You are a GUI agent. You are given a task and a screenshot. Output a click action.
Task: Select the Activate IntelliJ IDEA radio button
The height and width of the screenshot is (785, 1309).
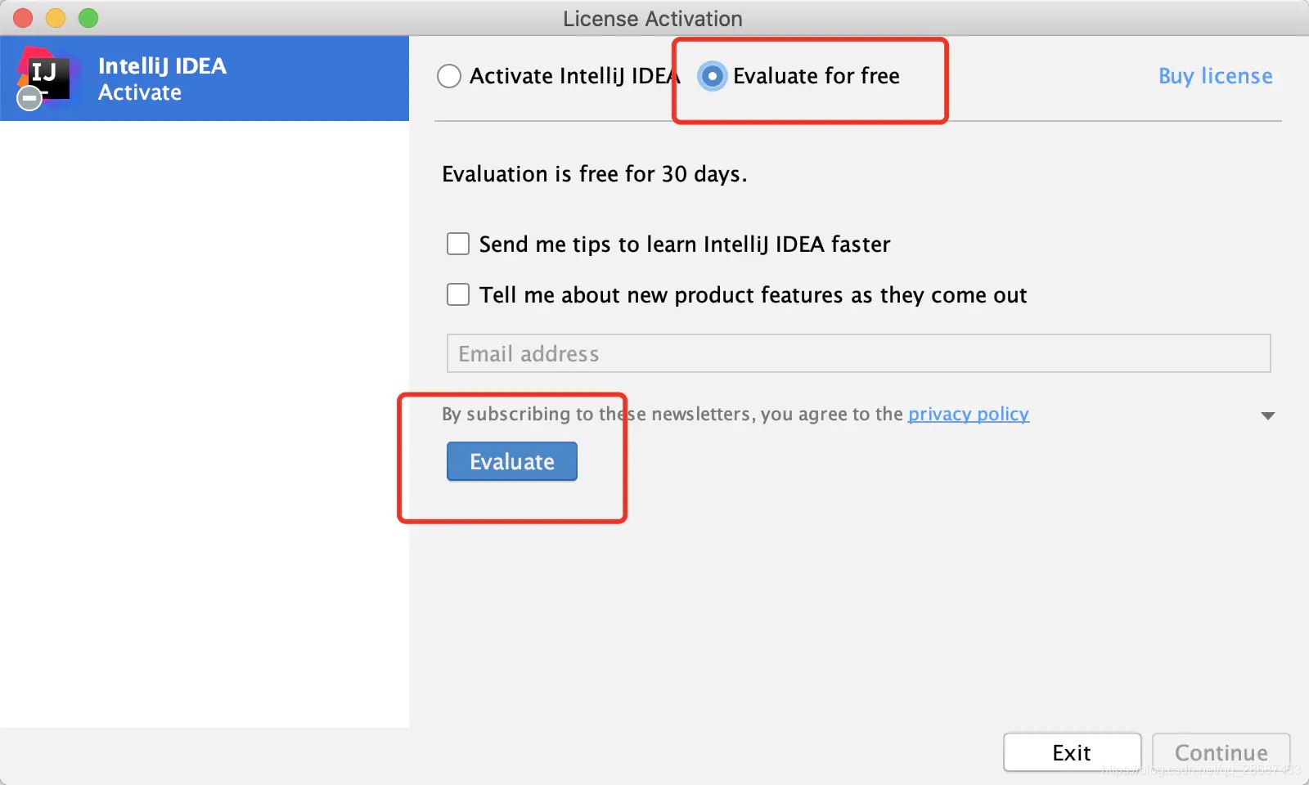pos(449,76)
